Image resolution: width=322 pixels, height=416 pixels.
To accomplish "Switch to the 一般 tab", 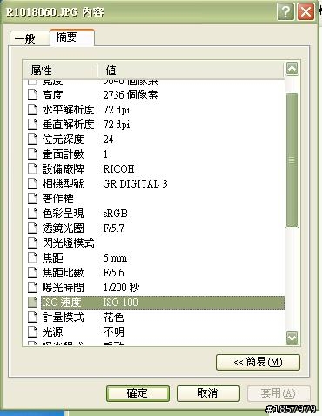I will point(29,38).
